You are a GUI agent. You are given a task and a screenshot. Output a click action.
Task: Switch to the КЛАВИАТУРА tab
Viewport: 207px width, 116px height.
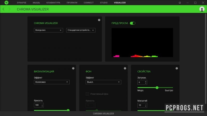tap(53, 3)
